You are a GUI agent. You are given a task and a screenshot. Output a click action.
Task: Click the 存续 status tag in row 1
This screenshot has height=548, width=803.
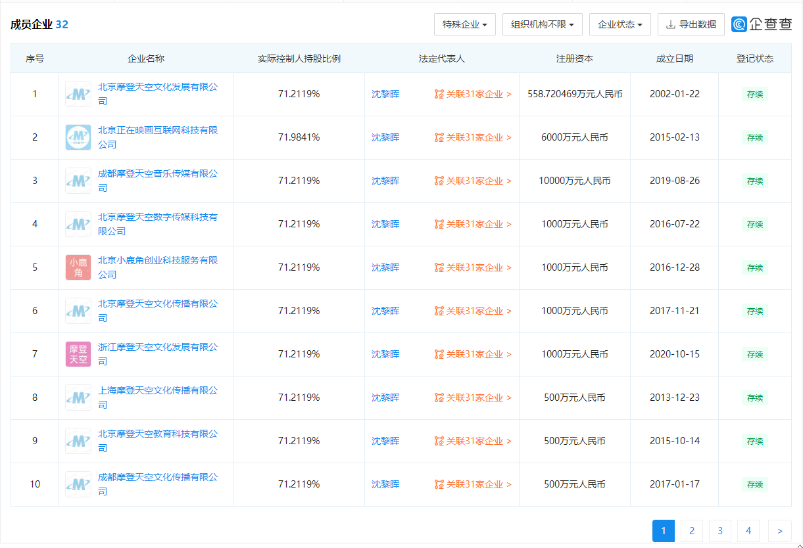click(x=755, y=94)
